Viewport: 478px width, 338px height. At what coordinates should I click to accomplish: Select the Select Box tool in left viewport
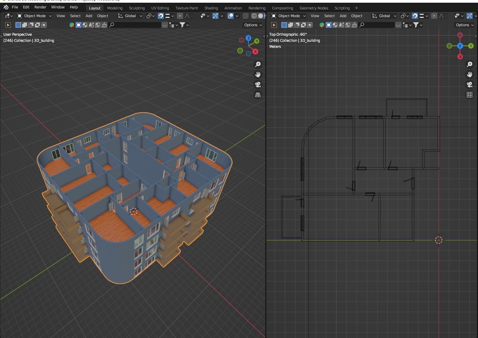[x=8, y=25]
